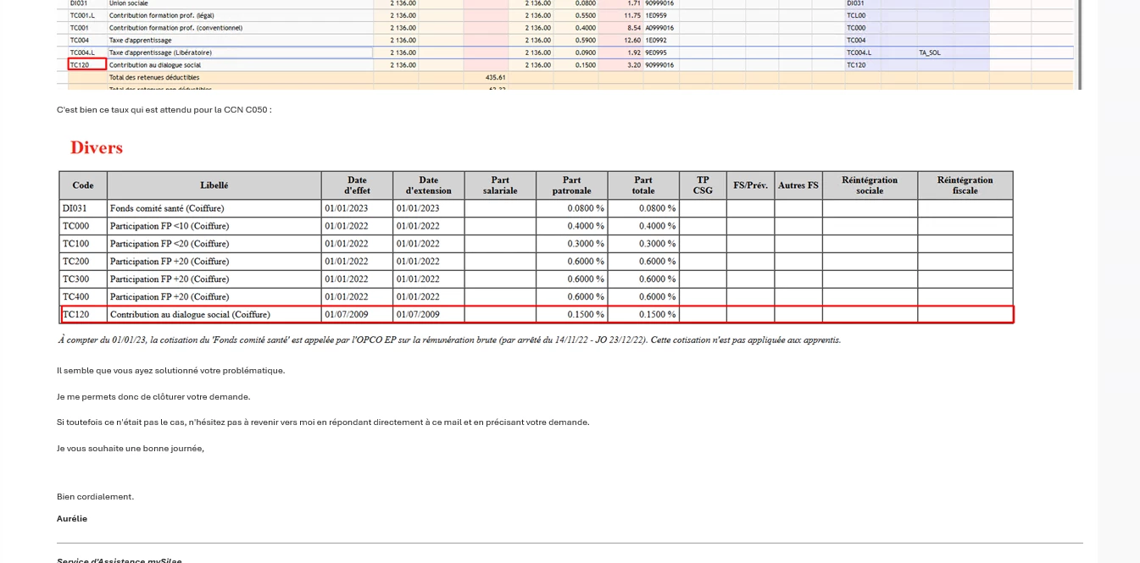Click the 'Réintégration fiscale' column header
The width and height of the screenshot is (1140, 563).
[965, 185]
